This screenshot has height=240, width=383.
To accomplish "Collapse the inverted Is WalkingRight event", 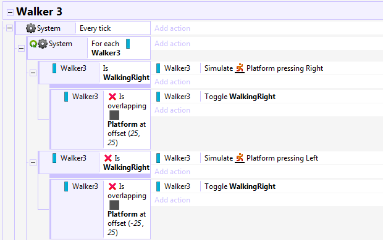I will pos(33,162).
